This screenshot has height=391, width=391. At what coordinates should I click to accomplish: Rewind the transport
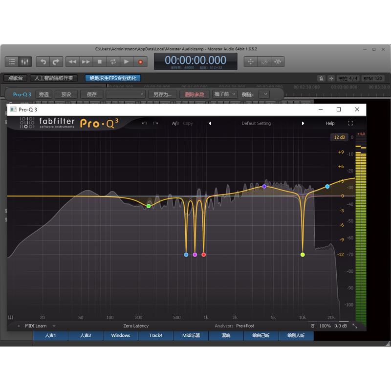click(72, 62)
